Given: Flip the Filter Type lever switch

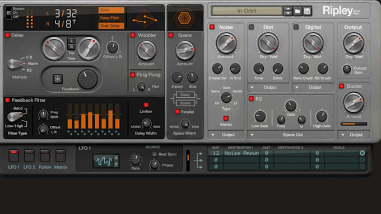Looking at the screenshot, I should pos(15,116).
